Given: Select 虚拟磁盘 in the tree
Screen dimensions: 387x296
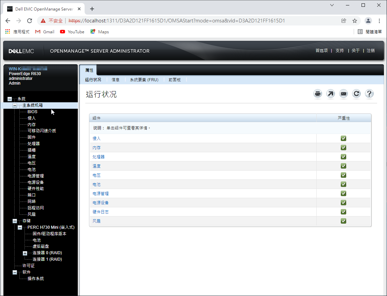Looking at the screenshot, I should (x=41, y=246).
